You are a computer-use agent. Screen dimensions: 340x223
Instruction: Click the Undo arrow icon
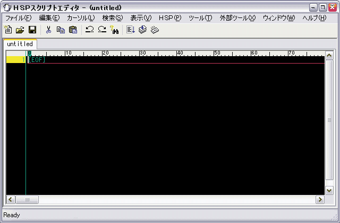coord(90,30)
